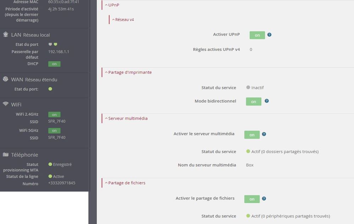The width and height of the screenshot is (354, 224).
Task: Toggle the Activer UPnP switch
Action: pyautogui.click(x=257, y=35)
